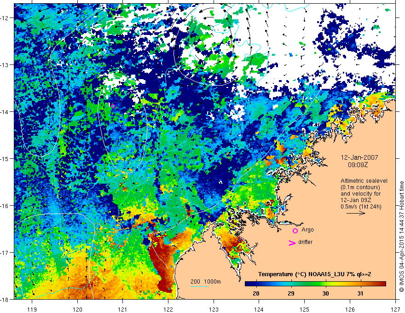This screenshot has height=313, width=405.
Task: Click the color bar value 30
Action: pos(325,293)
